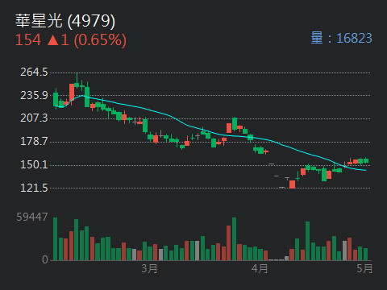This screenshot has width=387, height=290.
Task: Click the stock title 華星光 (4979)
Action: [x=65, y=21]
